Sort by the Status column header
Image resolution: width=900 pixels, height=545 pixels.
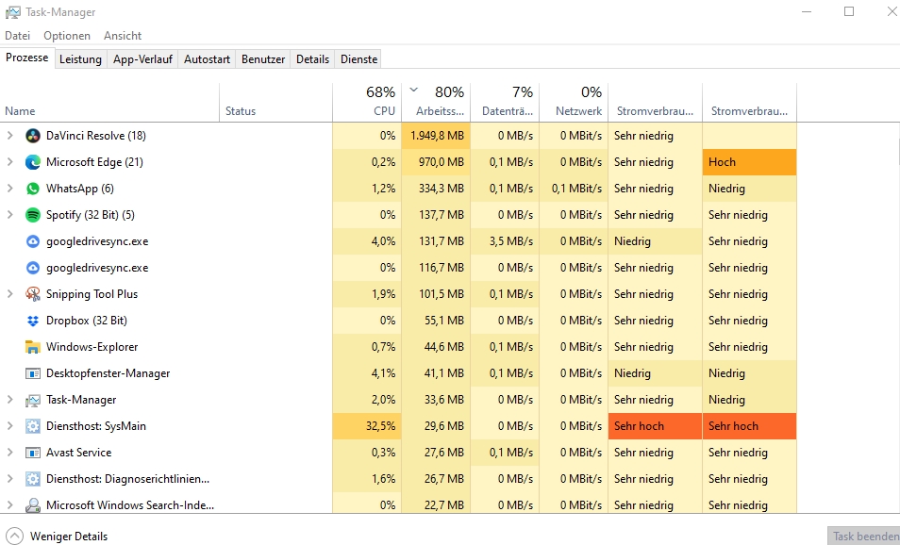276,103
